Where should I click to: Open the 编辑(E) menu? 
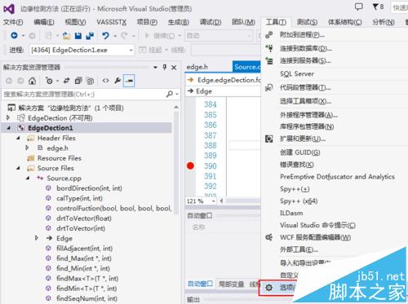[x=44, y=22]
